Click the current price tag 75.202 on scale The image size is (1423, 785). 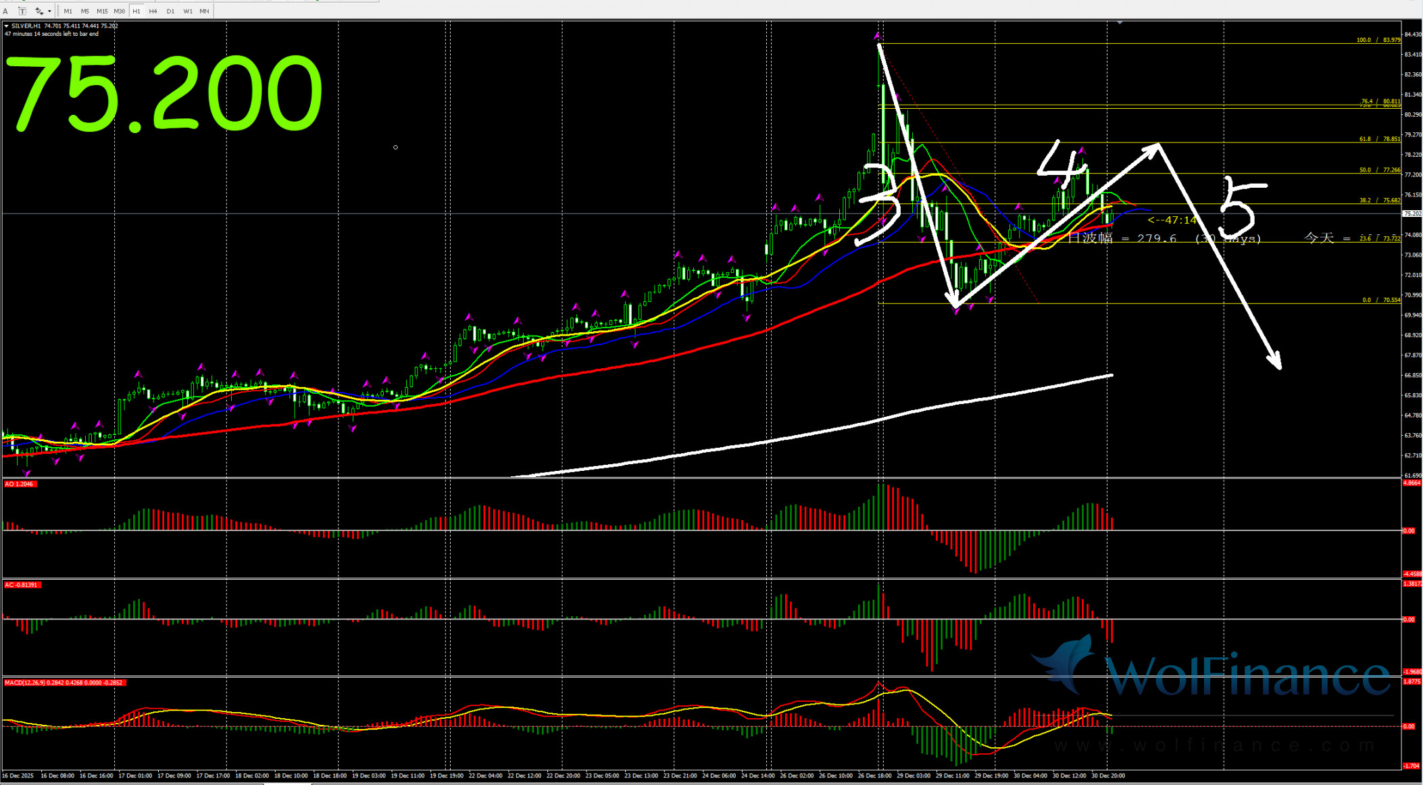(1412, 213)
